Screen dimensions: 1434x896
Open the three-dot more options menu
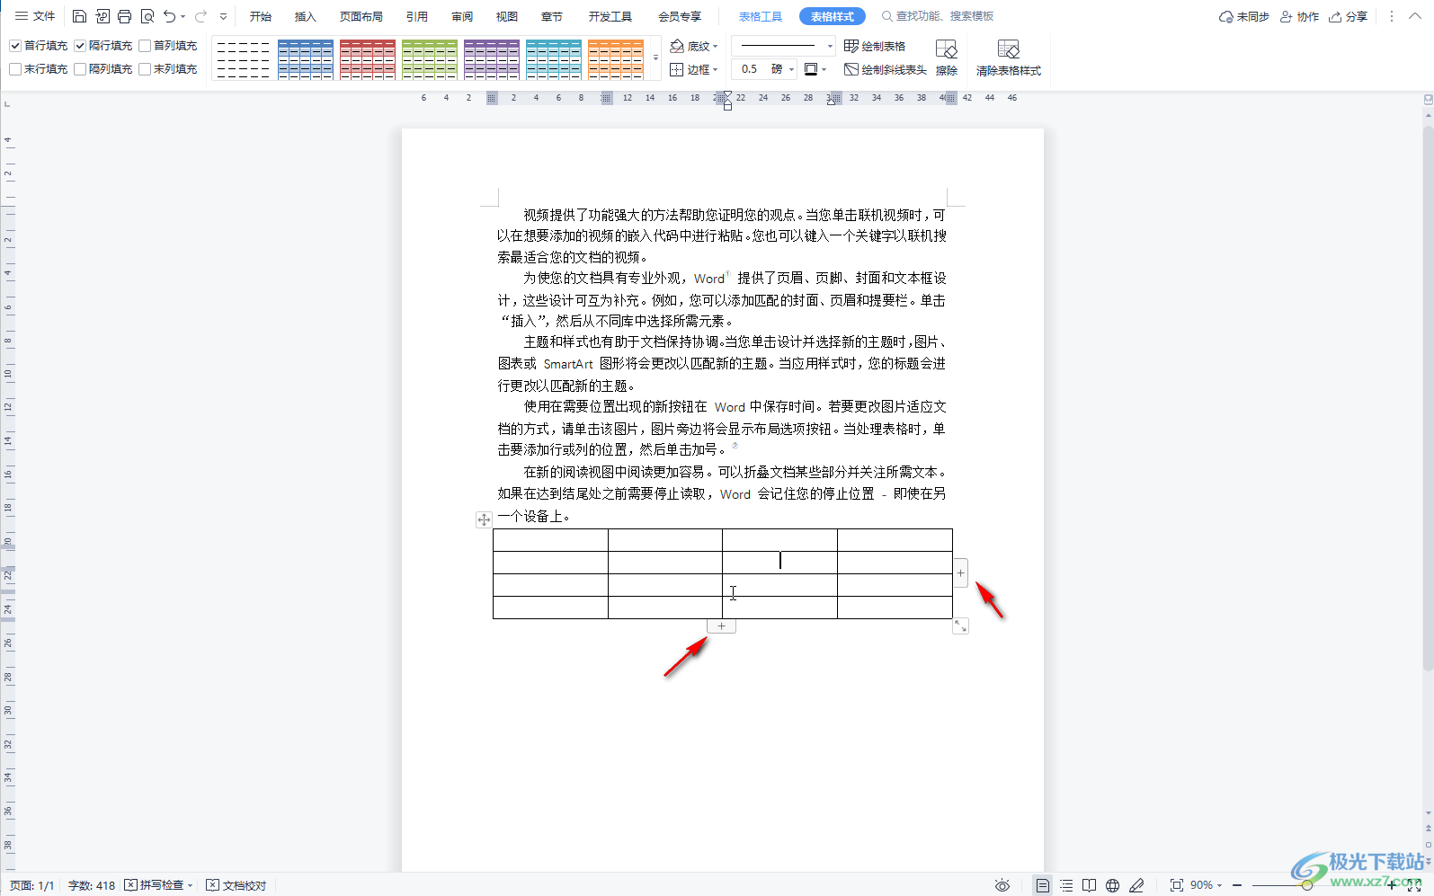pyautogui.click(x=1391, y=16)
